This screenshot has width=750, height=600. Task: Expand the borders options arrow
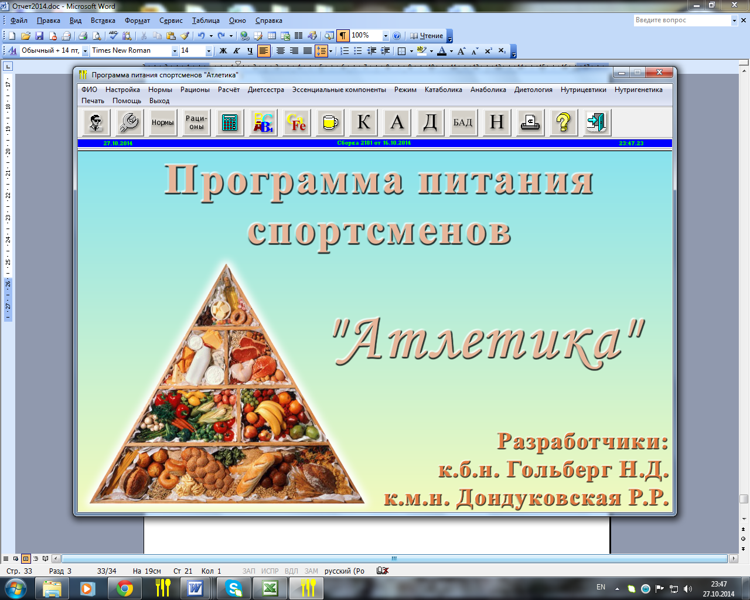(411, 51)
